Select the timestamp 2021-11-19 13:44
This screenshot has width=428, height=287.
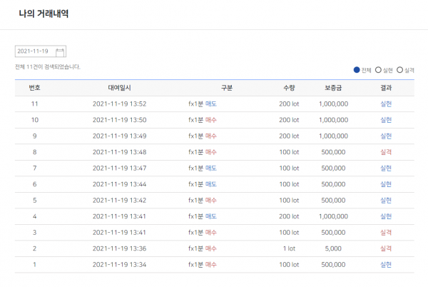120,184
